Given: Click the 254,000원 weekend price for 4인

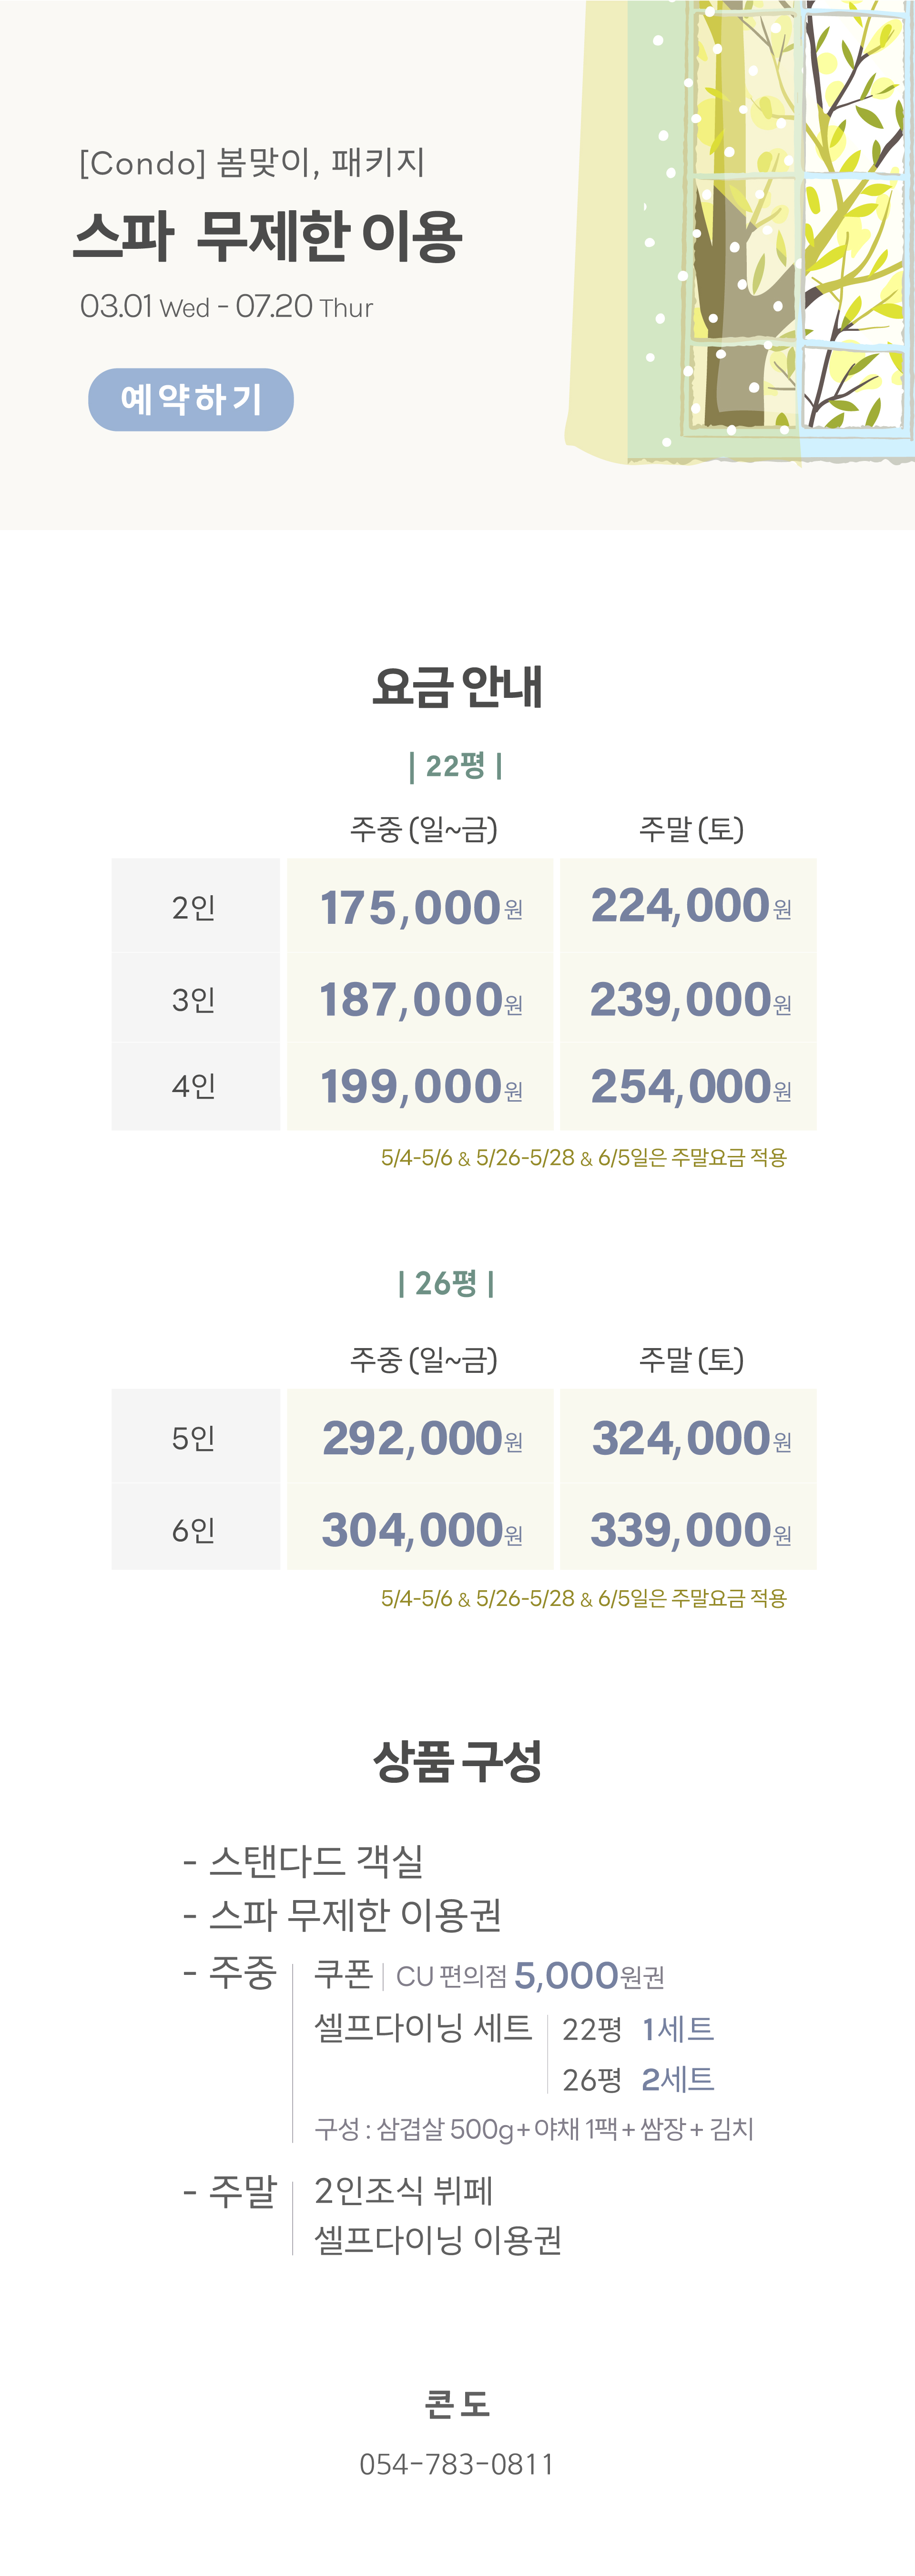Looking at the screenshot, I should [691, 1087].
